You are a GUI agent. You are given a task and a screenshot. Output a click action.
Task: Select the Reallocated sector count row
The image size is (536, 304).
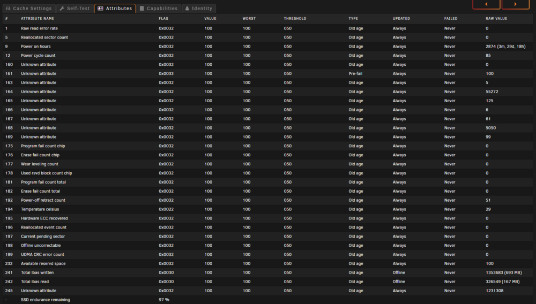point(268,37)
